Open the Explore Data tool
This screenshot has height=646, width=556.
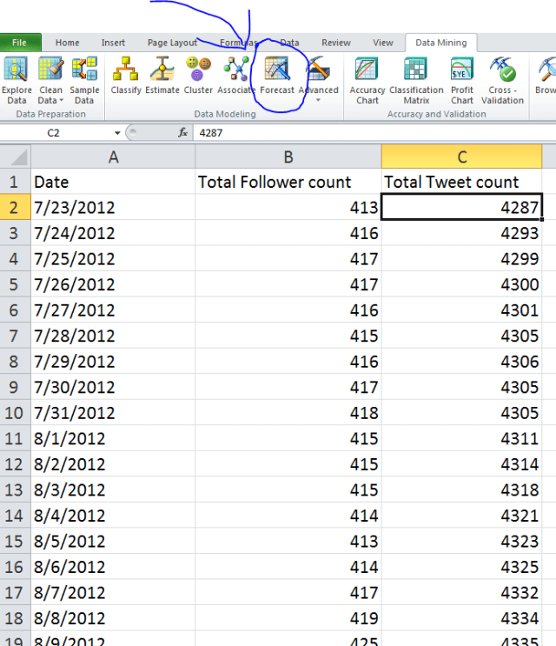17,80
